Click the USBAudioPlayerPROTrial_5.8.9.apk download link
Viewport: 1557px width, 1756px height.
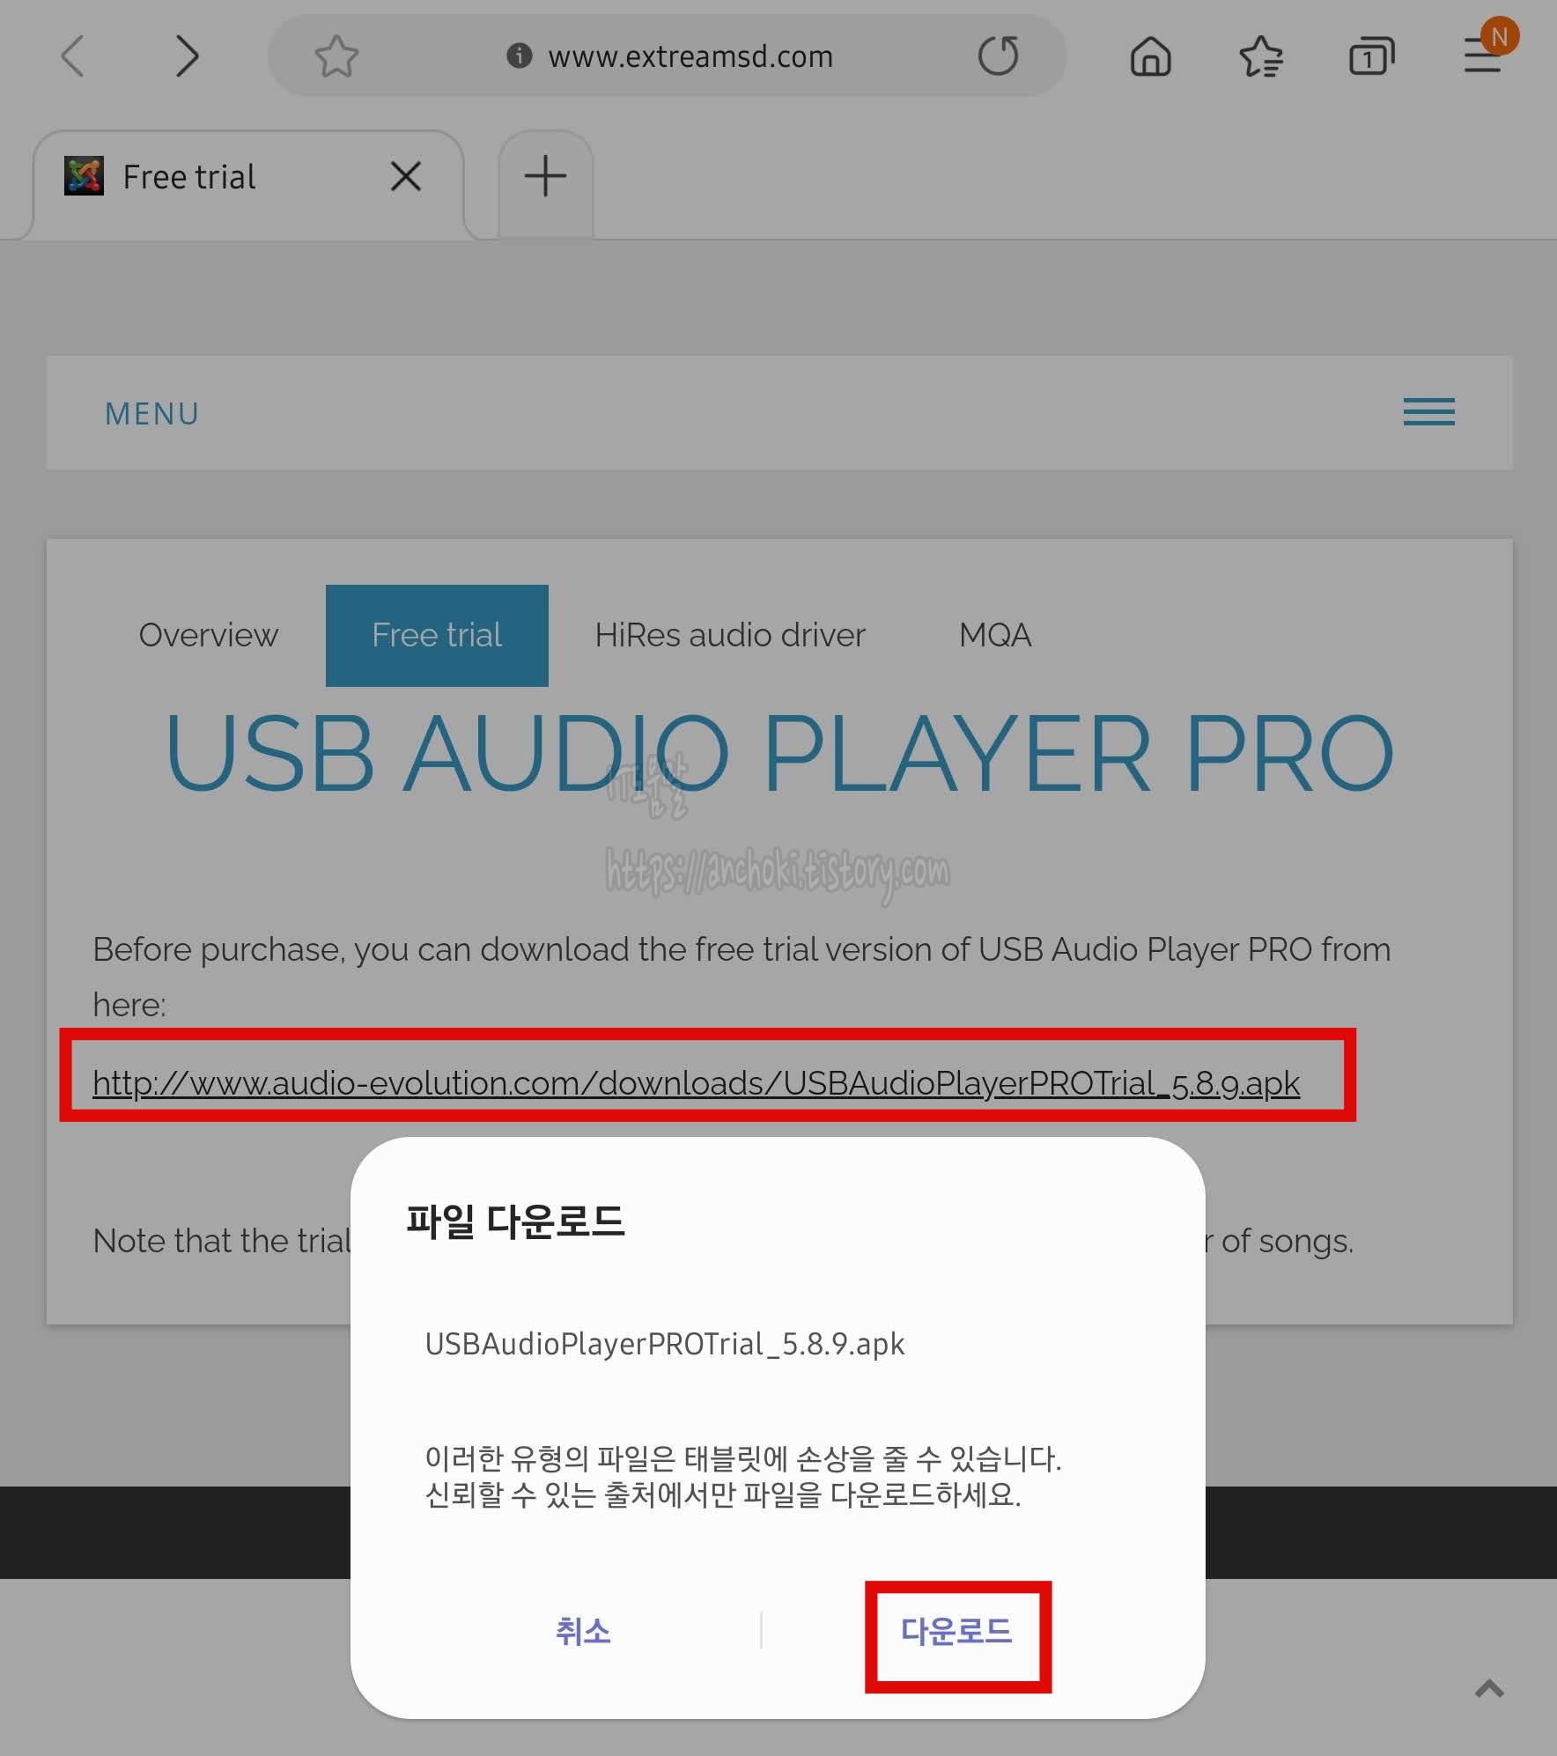(x=696, y=1082)
